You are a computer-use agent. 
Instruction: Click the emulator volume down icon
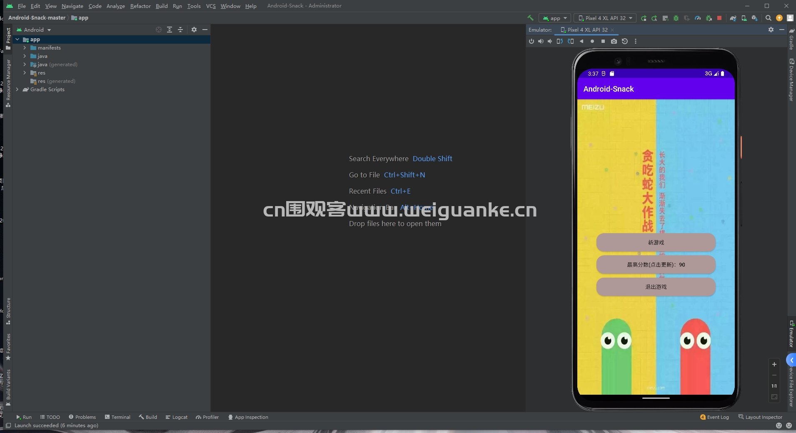(x=550, y=41)
